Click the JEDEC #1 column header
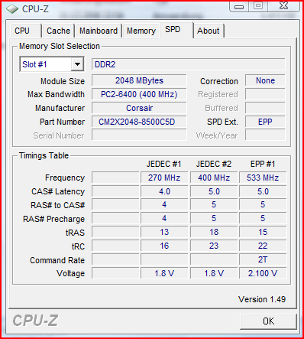Viewport: 304px width, 339px height. pyautogui.click(x=163, y=164)
